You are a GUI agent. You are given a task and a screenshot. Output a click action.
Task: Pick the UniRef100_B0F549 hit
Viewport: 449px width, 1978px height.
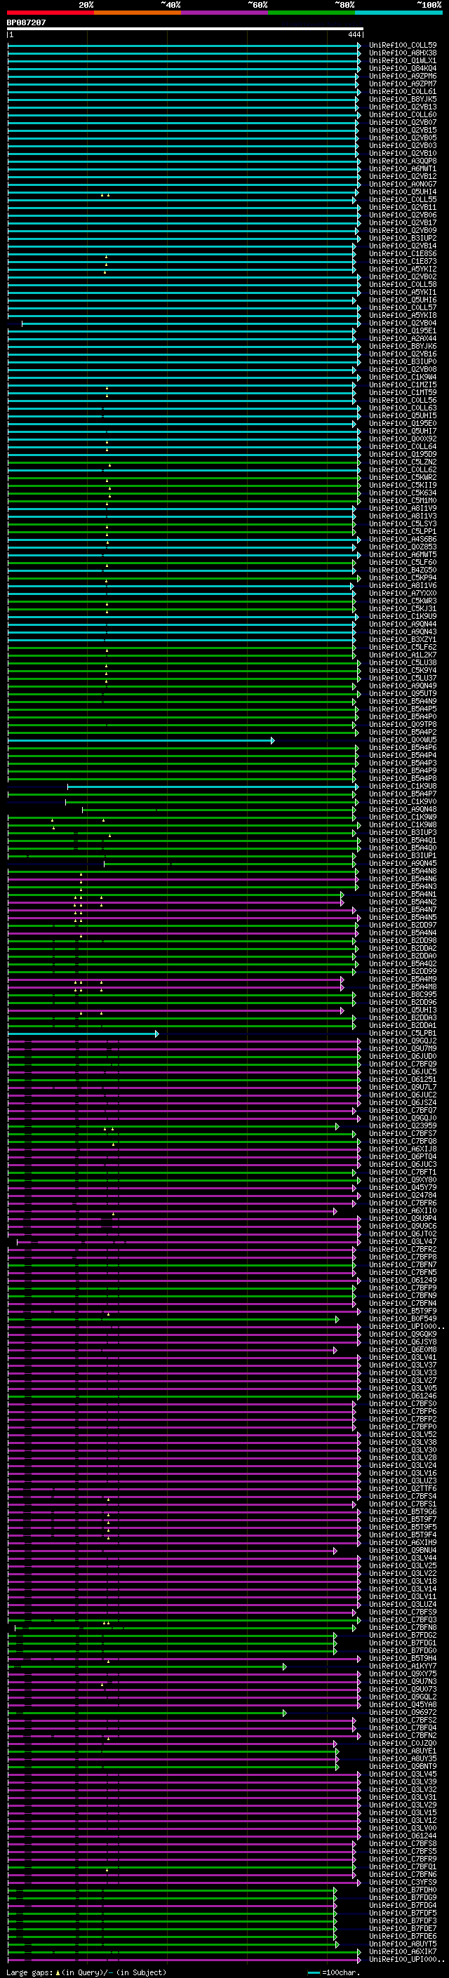click(x=403, y=1319)
